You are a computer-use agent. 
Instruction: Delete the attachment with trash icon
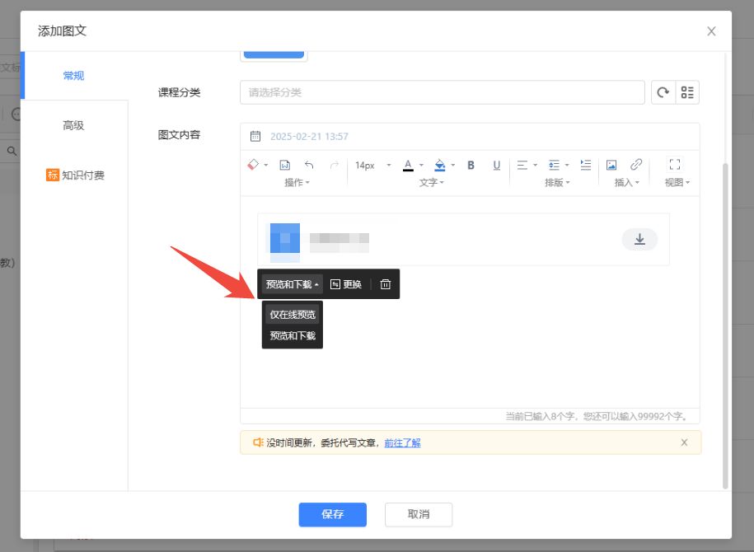click(x=385, y=284)
